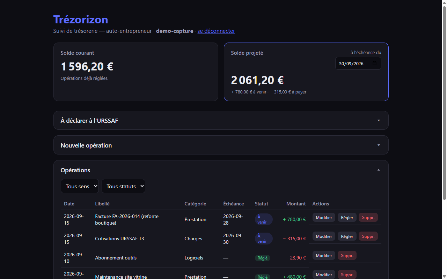
Task: Suppr. the Maintenance site vitrine operation
Action: pyautogui.click(x=347, y=274)
